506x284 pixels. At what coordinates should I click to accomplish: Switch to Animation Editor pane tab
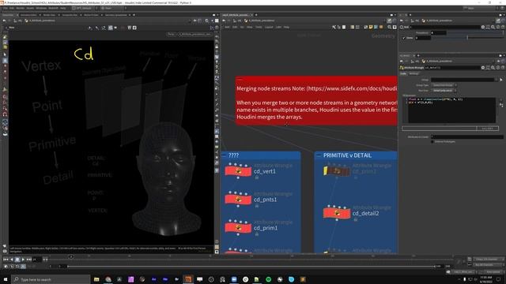[x=28, y=15]
